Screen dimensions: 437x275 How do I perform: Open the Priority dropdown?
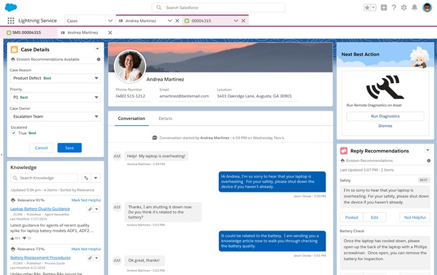tap(55, 97)
